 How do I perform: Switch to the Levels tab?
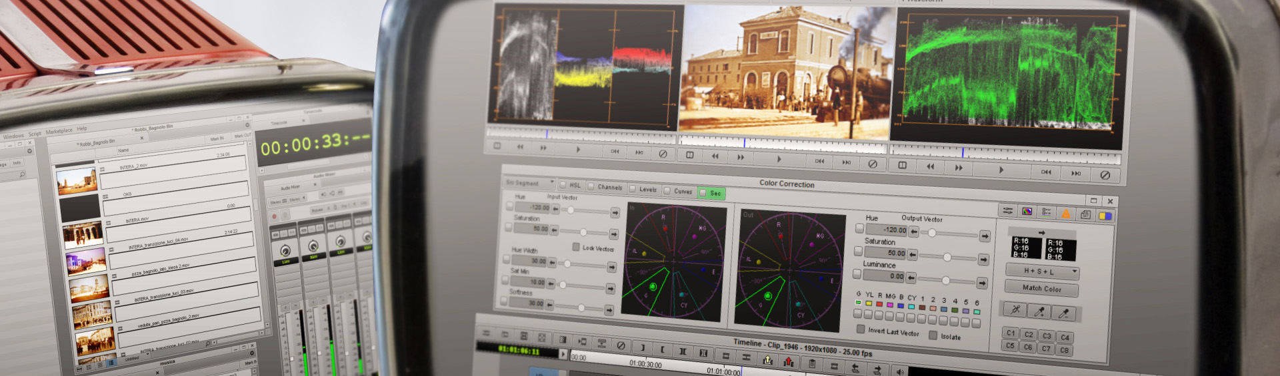pyautogui.click(x=644, y=189)
